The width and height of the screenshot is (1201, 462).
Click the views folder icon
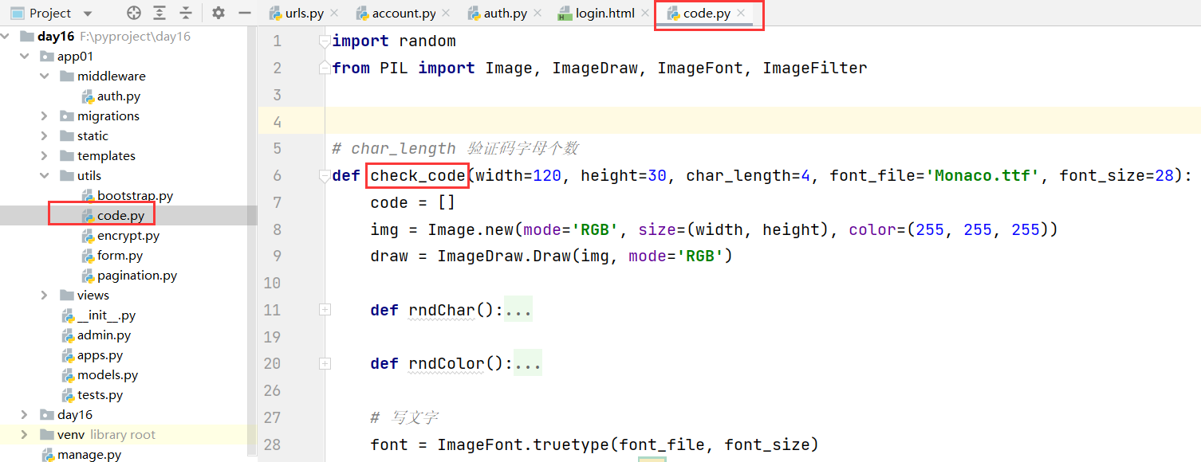[66, 296]
